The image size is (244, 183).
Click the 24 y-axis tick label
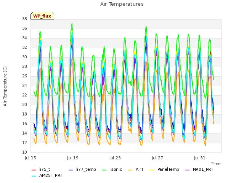(x=24, y=85)
